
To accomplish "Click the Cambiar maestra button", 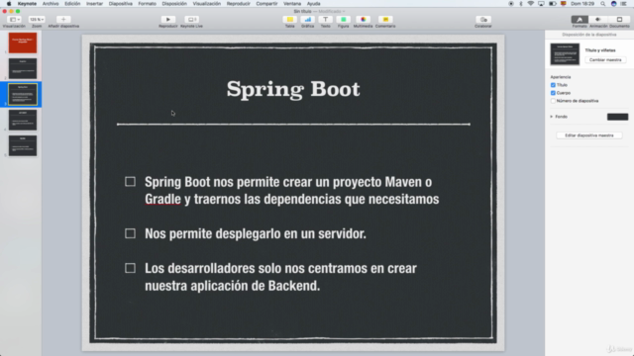I will point(605,59).
